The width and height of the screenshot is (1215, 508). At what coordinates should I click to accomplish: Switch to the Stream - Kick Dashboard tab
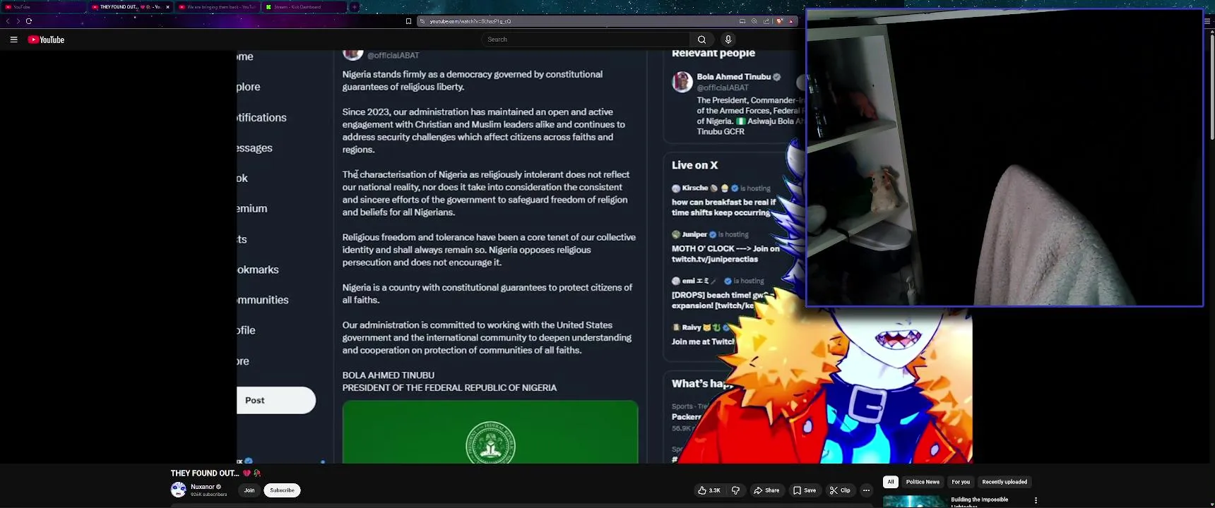304,7
